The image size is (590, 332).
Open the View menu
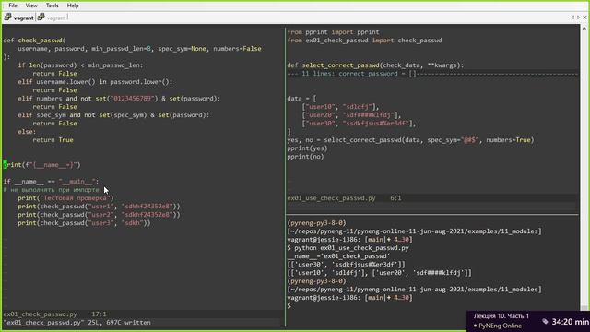(31, 6)
